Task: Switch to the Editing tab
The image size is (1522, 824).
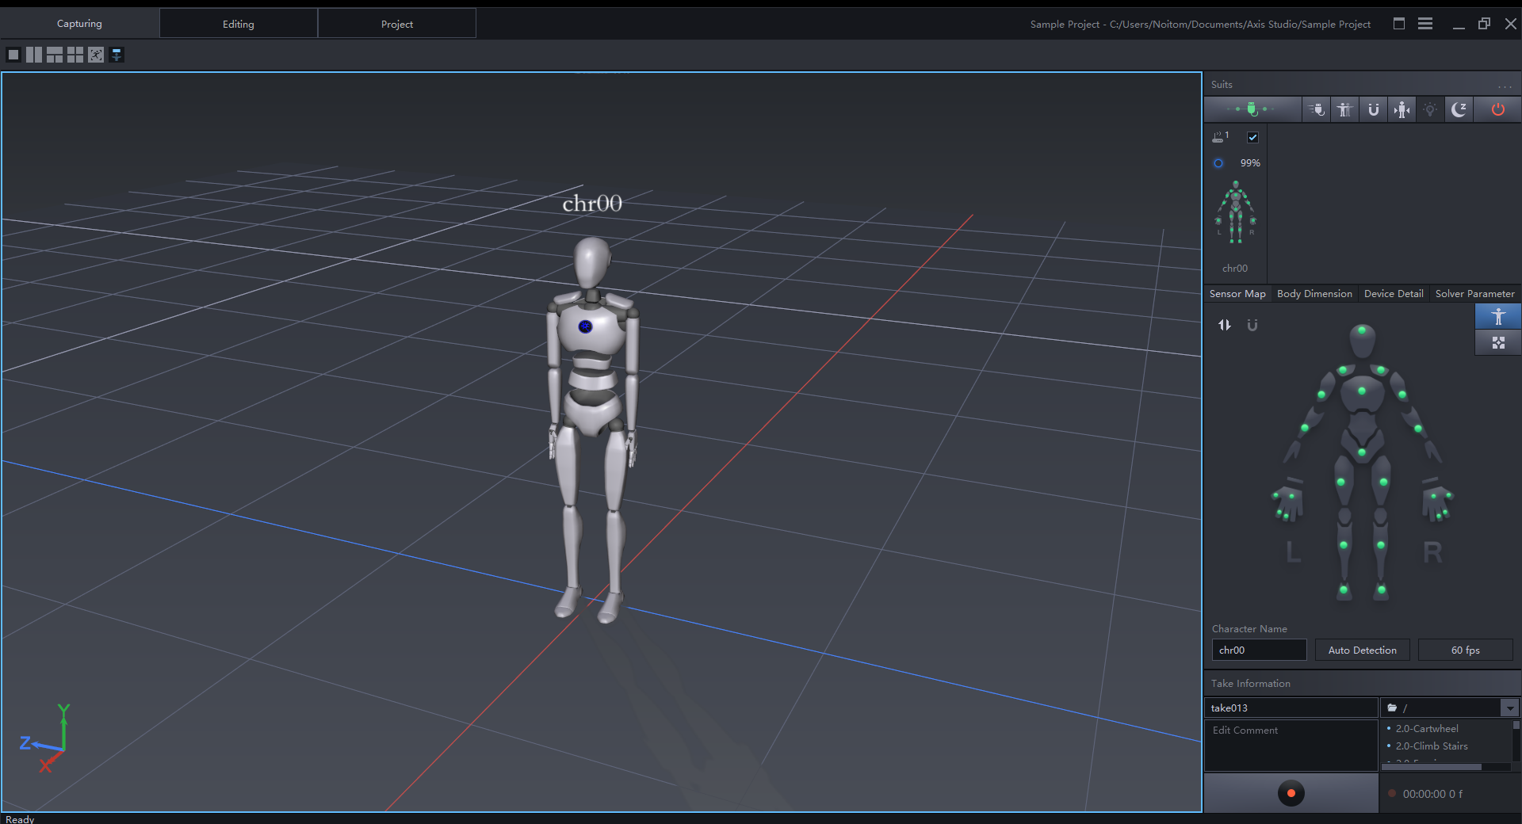Action: pos(239,24)
